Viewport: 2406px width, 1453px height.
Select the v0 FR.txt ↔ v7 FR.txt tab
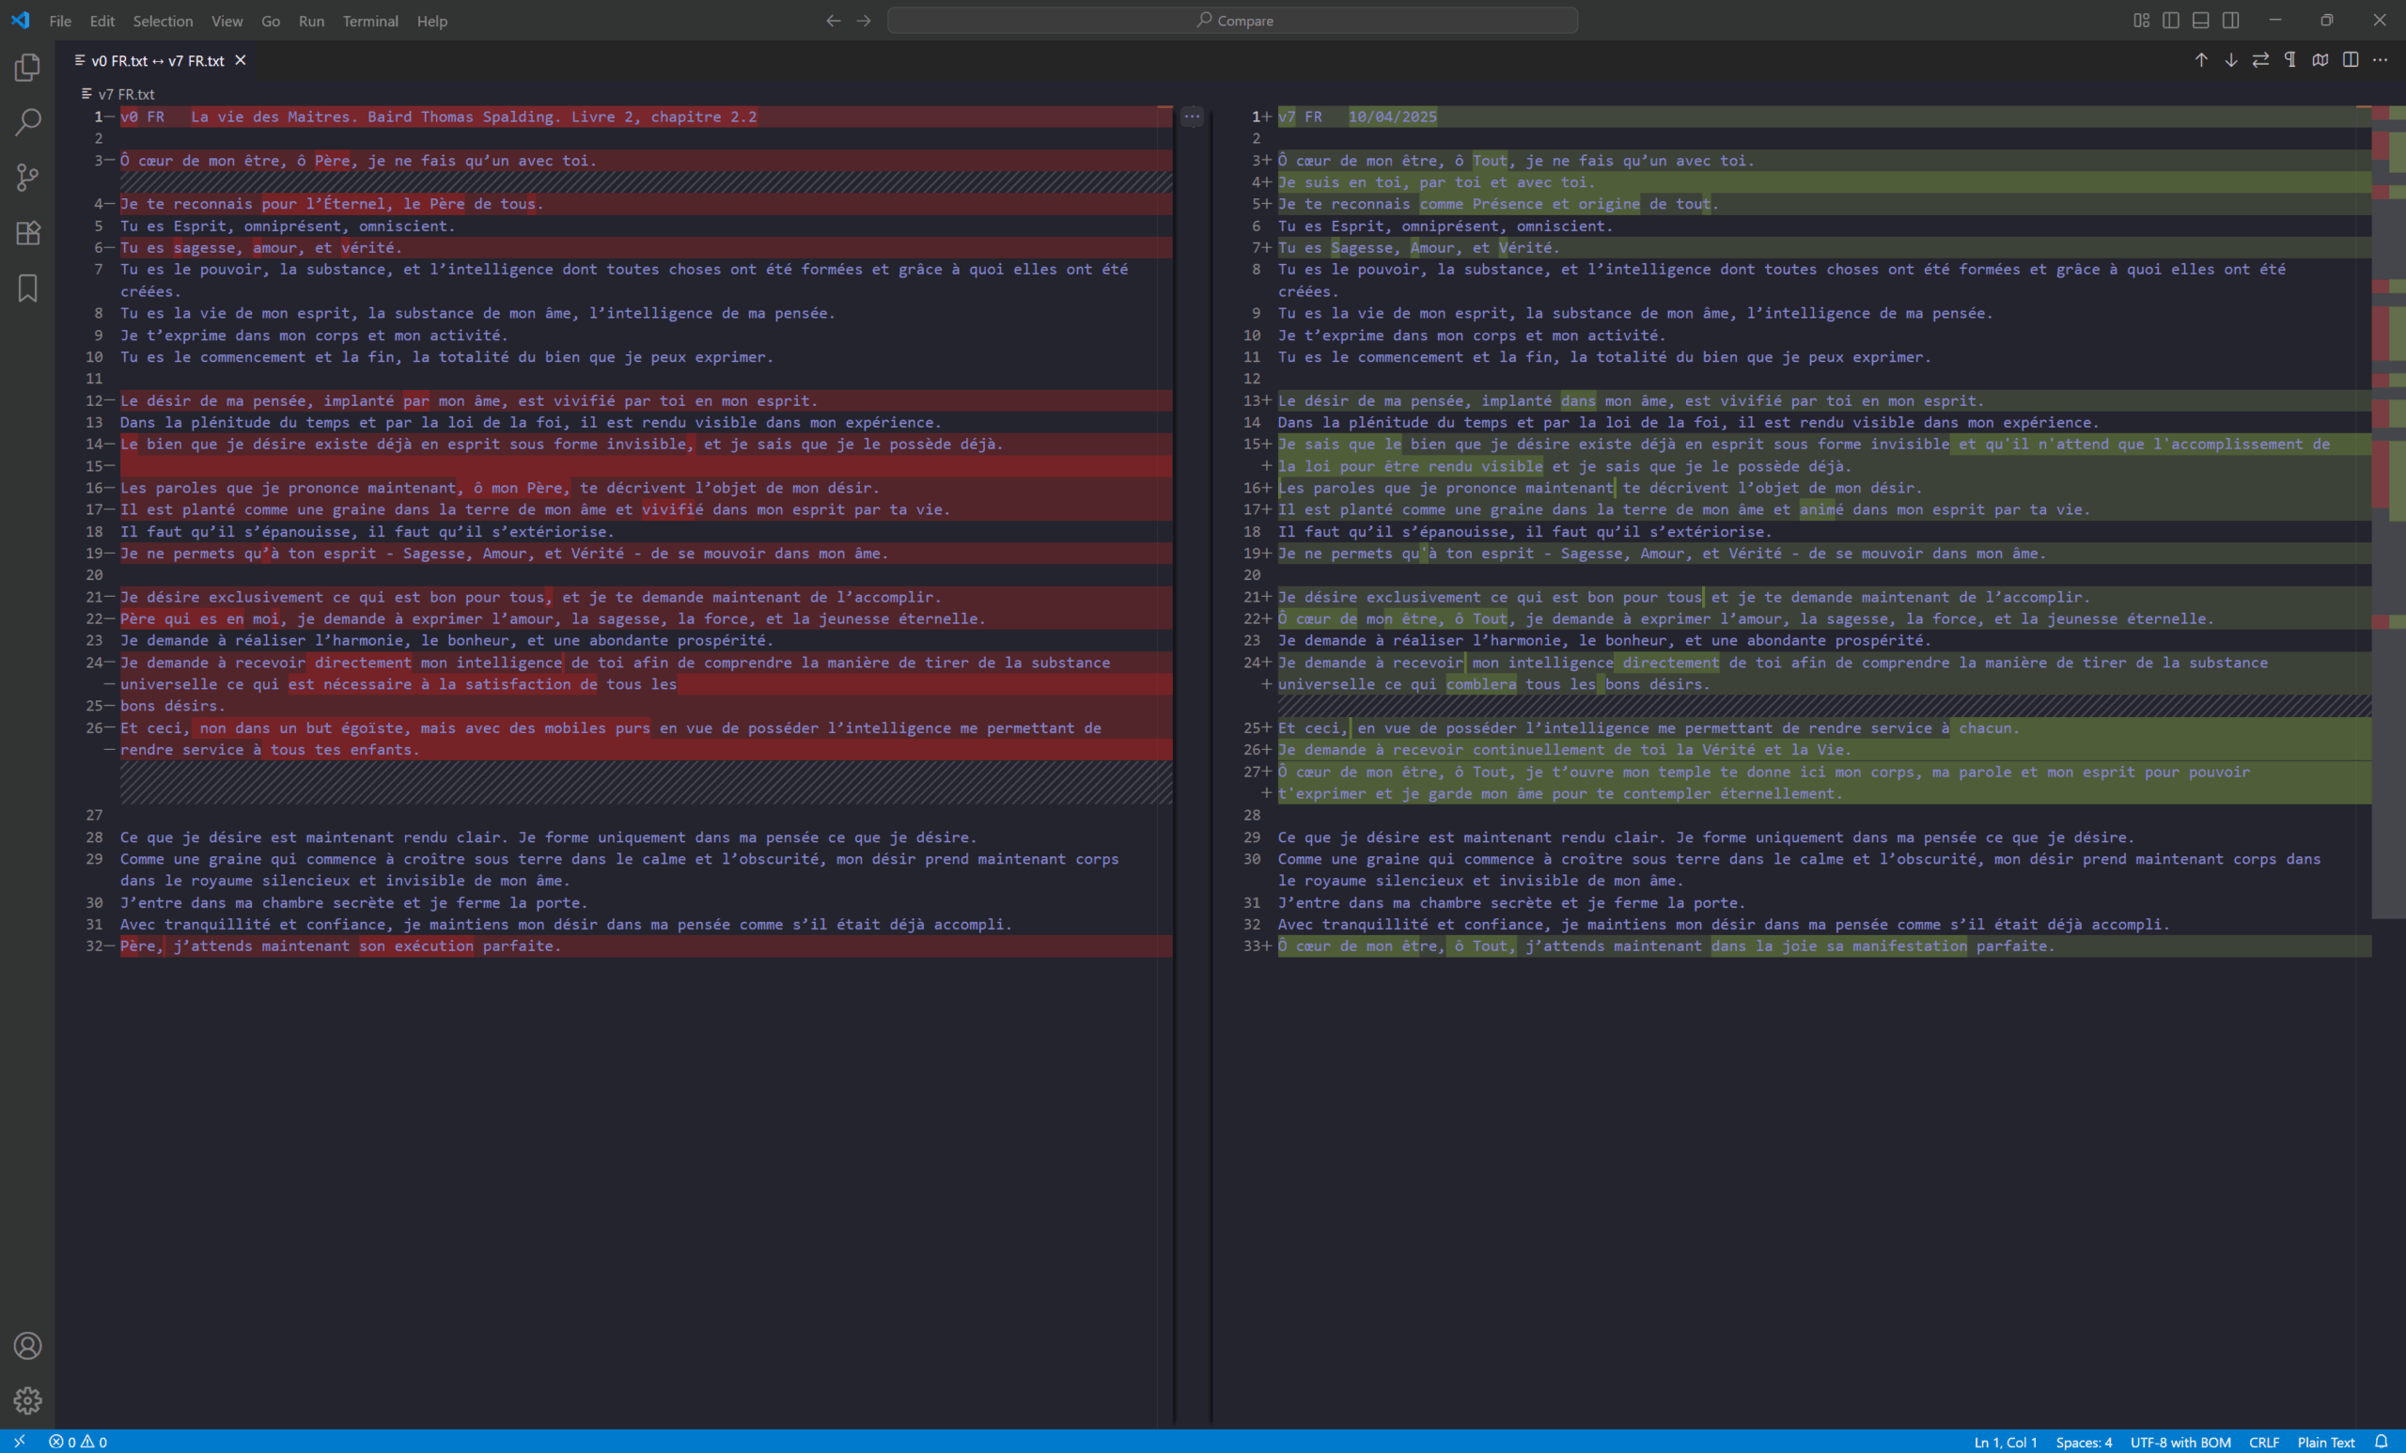point(157,60)
